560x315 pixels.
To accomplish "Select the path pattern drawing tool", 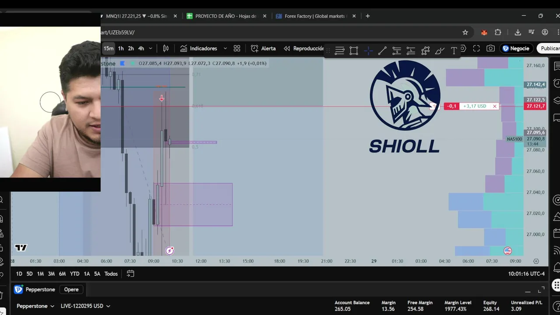I will click(425, 51).
